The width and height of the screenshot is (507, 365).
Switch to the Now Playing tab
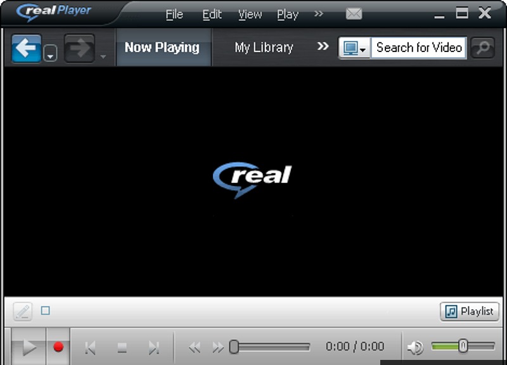click(162, 47)
